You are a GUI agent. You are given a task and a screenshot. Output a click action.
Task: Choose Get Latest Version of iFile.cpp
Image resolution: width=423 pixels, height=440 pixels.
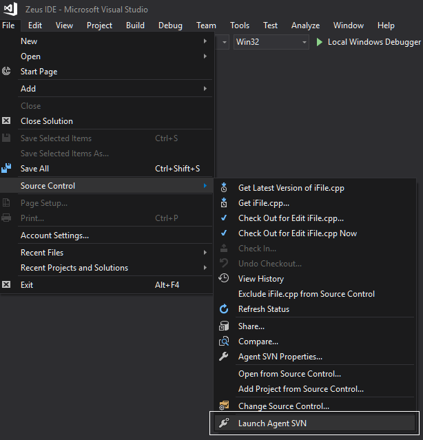point(315,187)
